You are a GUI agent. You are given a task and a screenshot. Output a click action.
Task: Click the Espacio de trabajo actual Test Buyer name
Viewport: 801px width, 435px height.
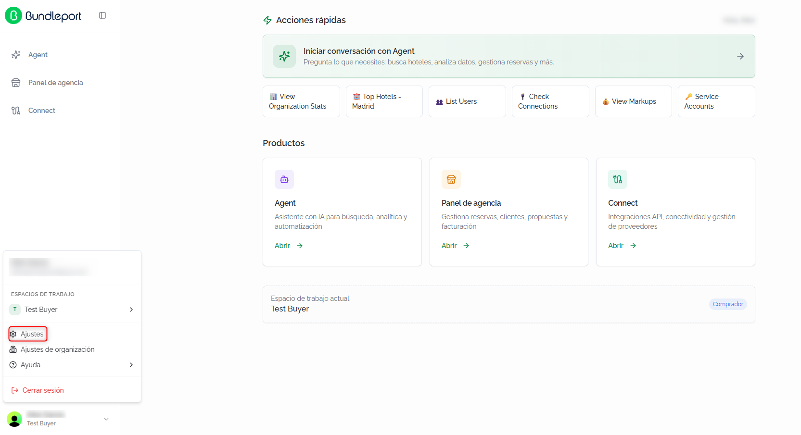(x=290, y=309)
